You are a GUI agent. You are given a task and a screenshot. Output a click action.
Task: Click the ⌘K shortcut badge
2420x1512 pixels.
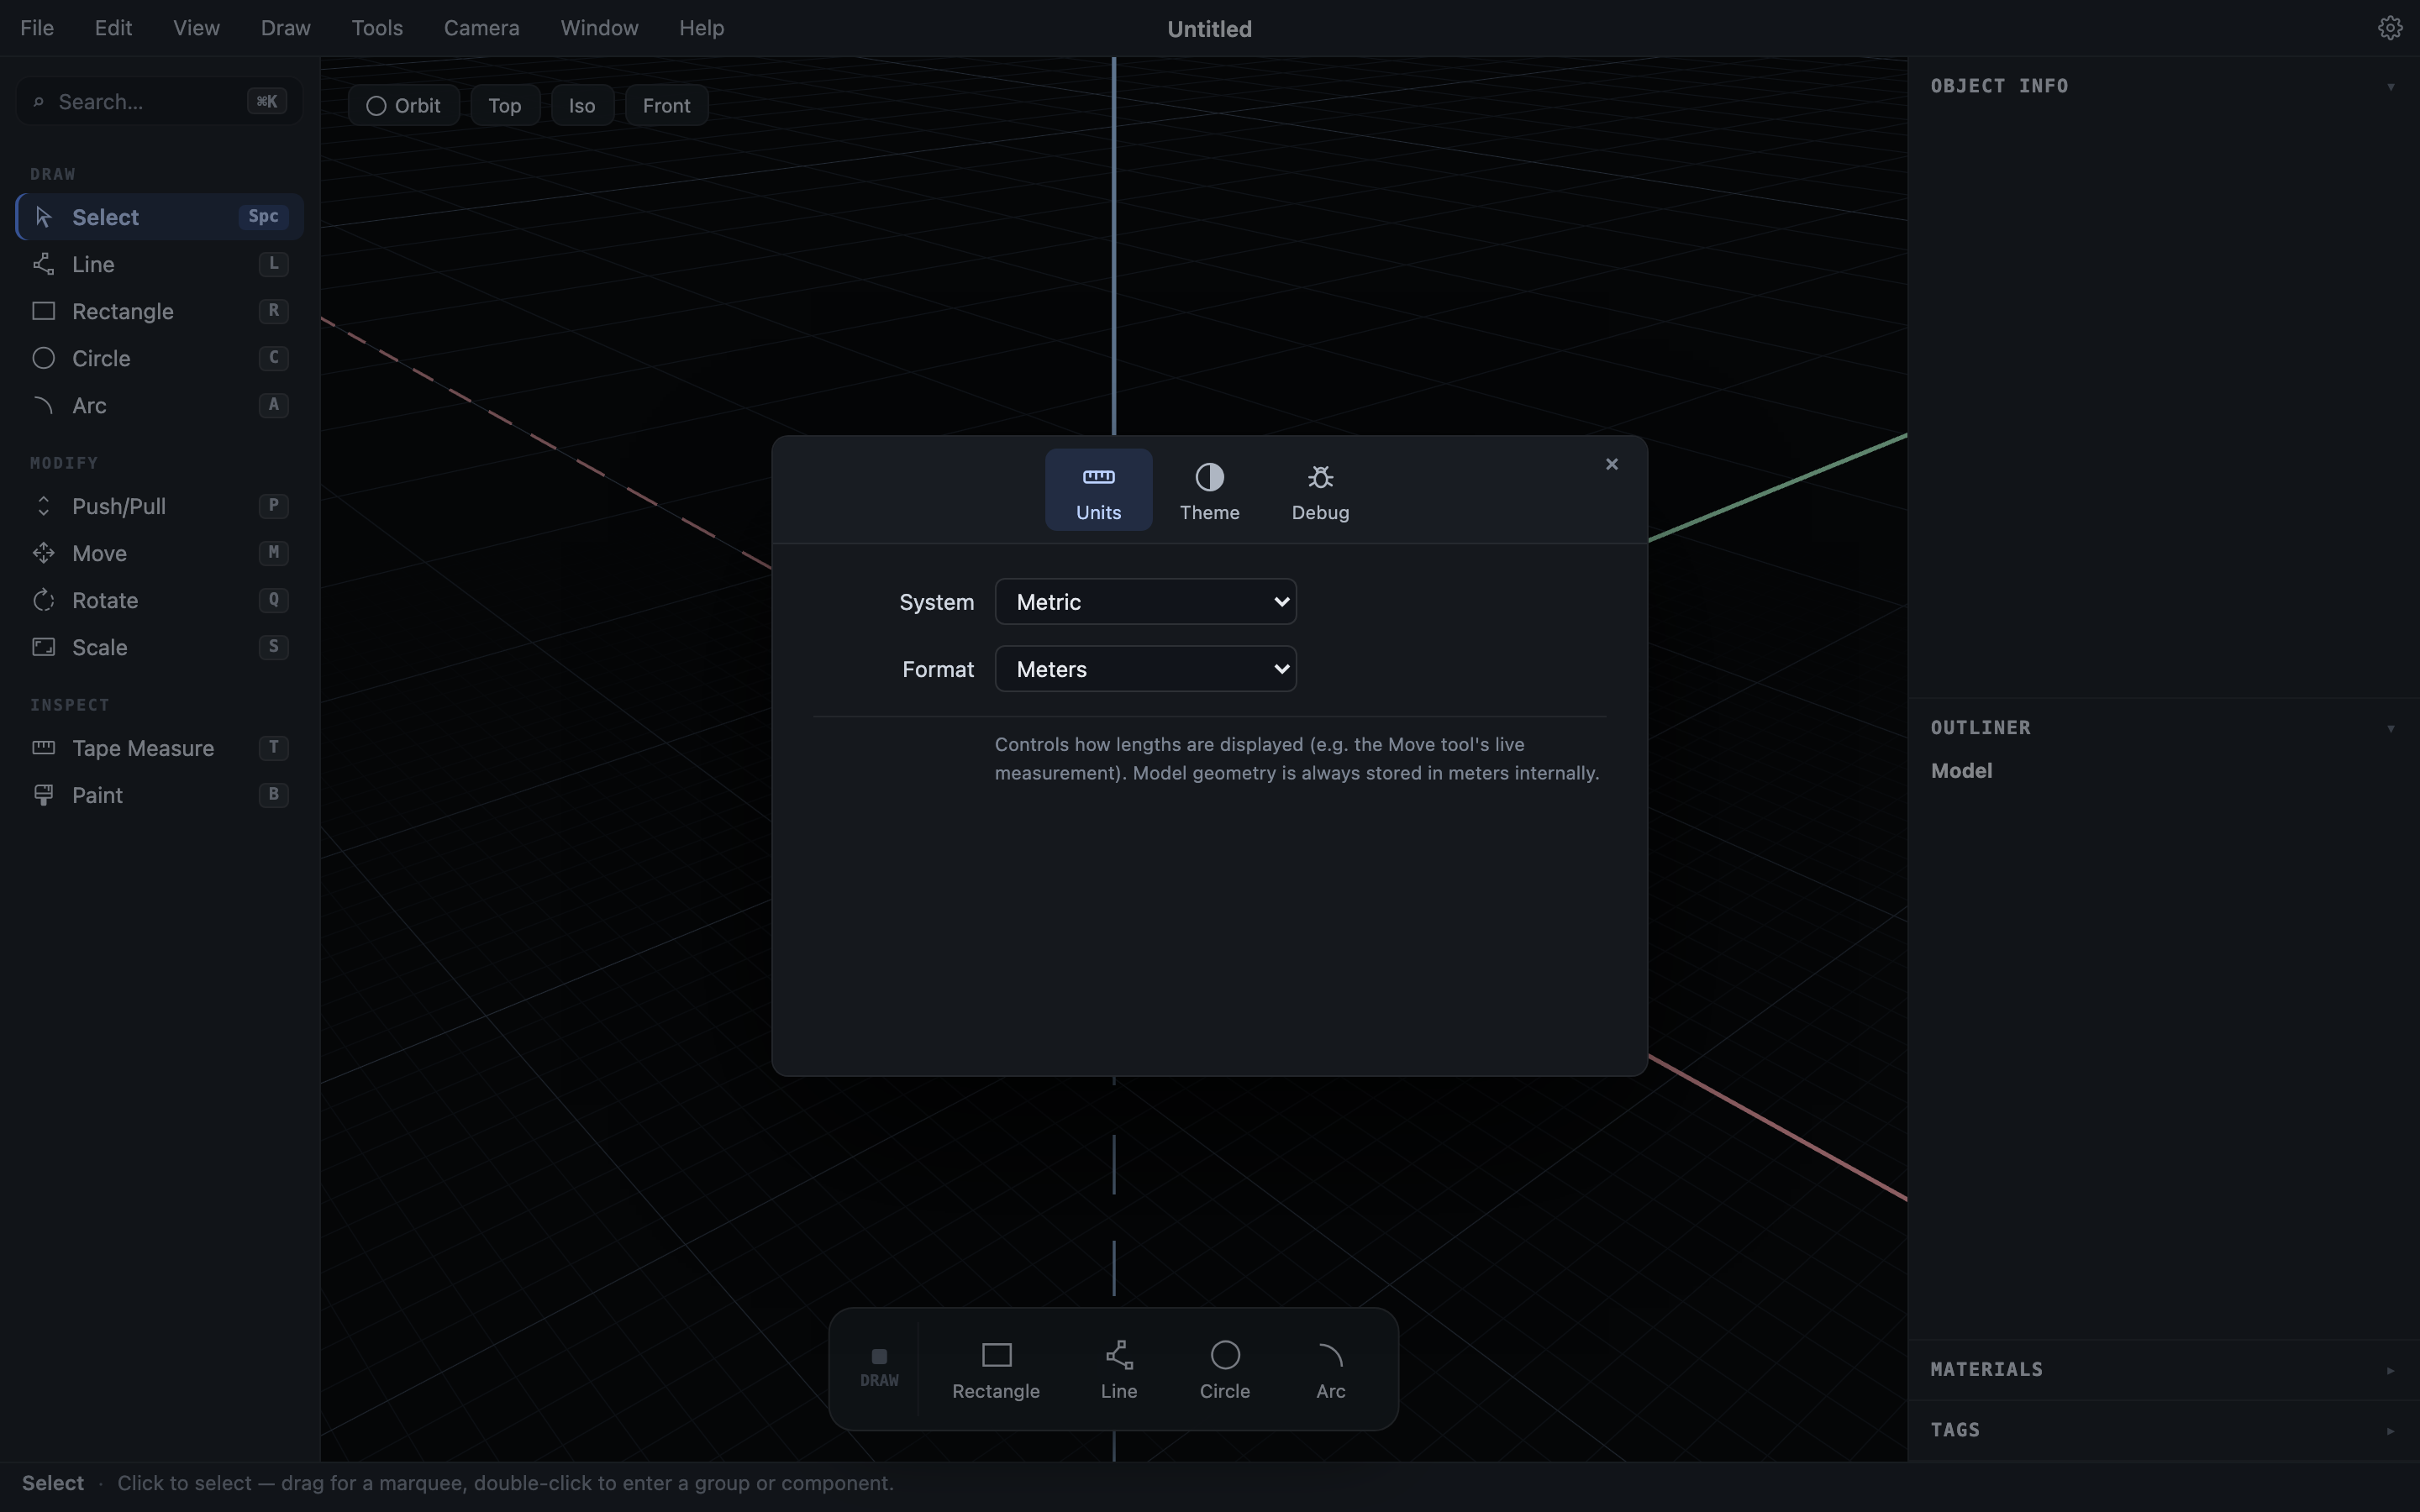tap(267, 102)
